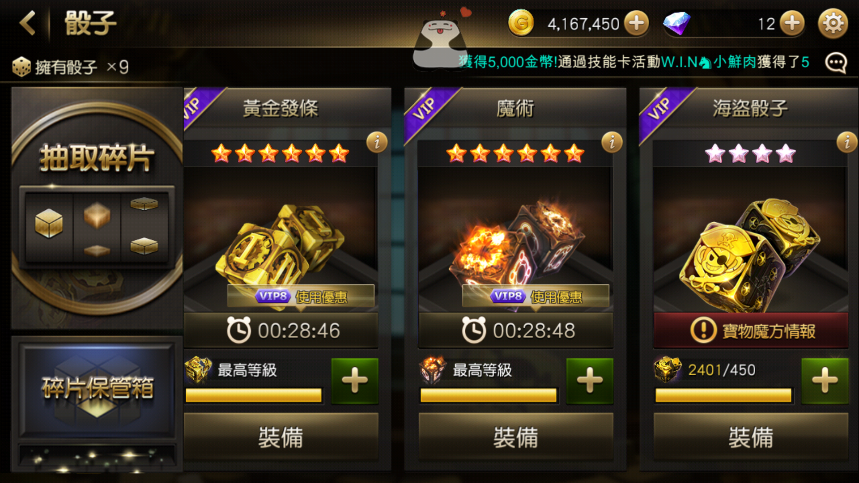Click the green plus beside 2401/450
This screenshot has width=859, height=483.
[825, 381]
